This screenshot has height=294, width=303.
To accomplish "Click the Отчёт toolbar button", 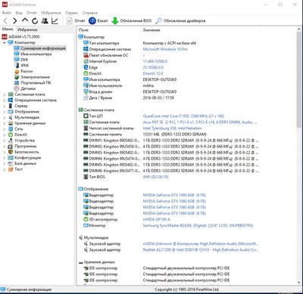I will pyautogui.click(x=76, y=20).
